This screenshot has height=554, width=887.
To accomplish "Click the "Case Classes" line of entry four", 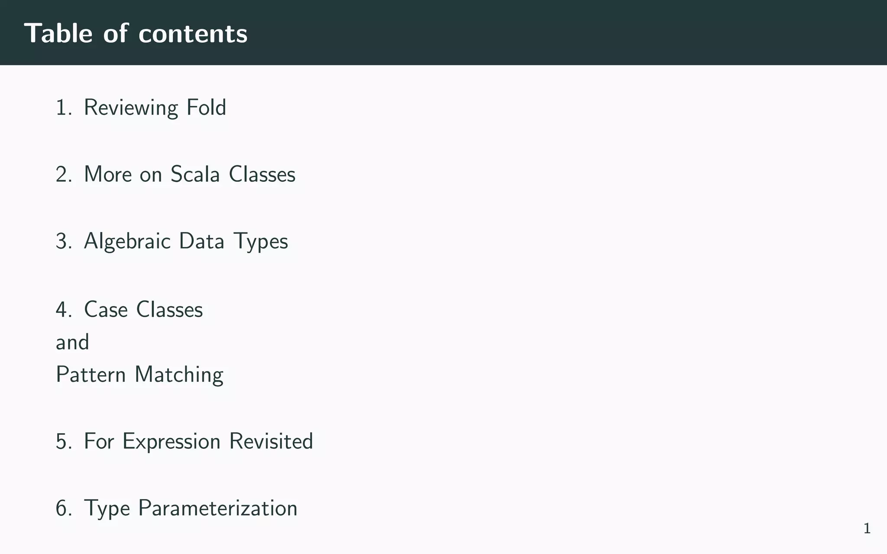I will tap(143, 310).
